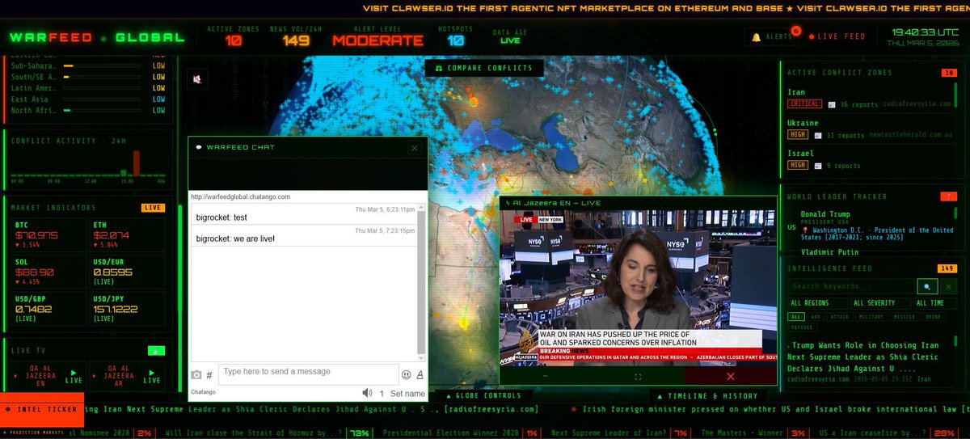Clear the intelligence feed search with X
The width and height of the screenshot is (970, 439).
coord(948,286)
